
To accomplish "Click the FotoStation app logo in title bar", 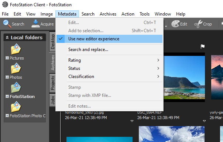I will [x=5, y=4].
